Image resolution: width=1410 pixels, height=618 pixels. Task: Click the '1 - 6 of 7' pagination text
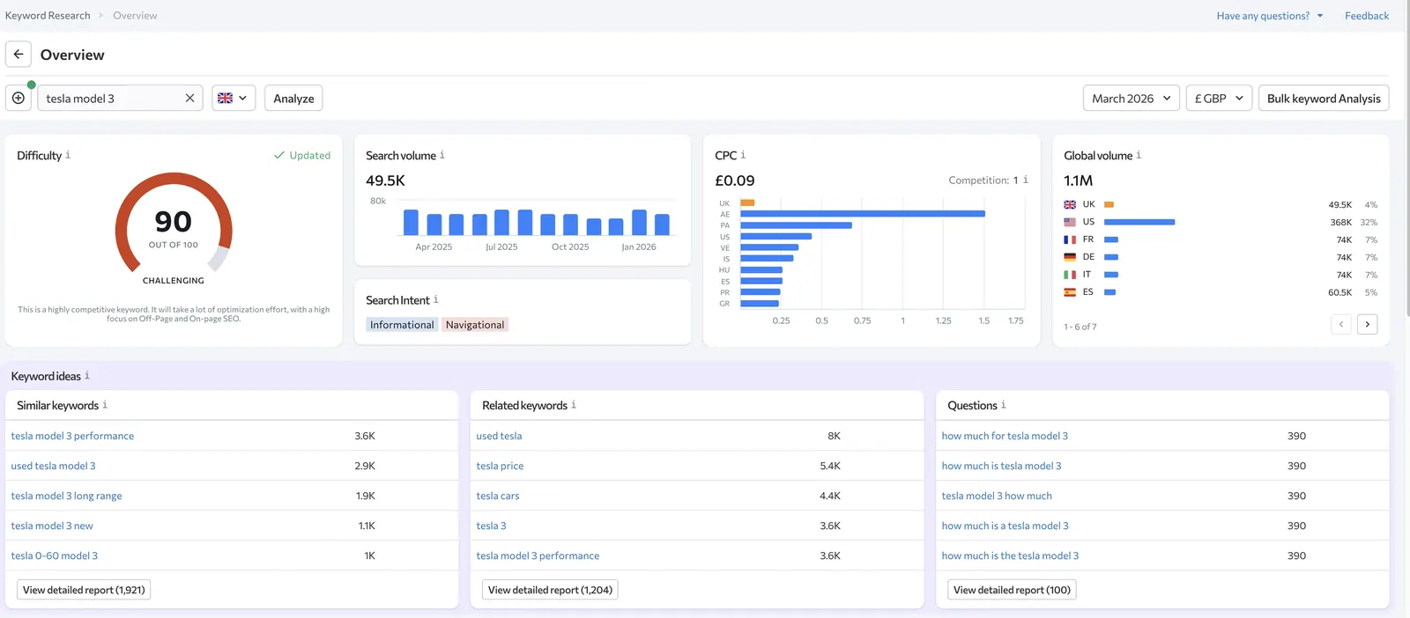tap(1080, 327)
